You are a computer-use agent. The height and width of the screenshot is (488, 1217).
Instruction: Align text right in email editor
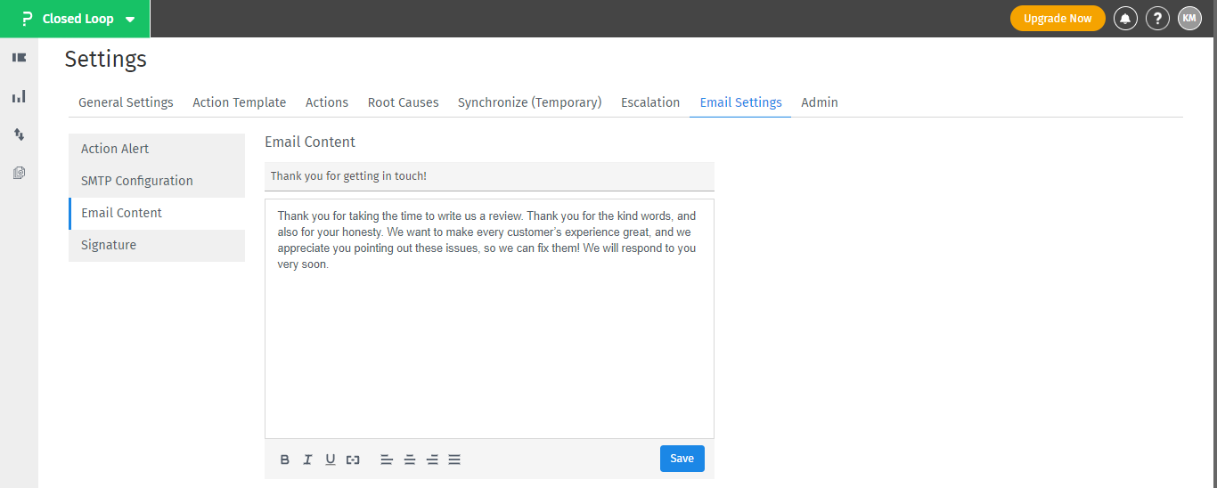point(432,460)
